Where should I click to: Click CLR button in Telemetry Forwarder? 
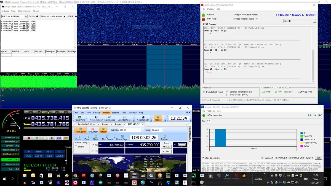pos(319,158)
